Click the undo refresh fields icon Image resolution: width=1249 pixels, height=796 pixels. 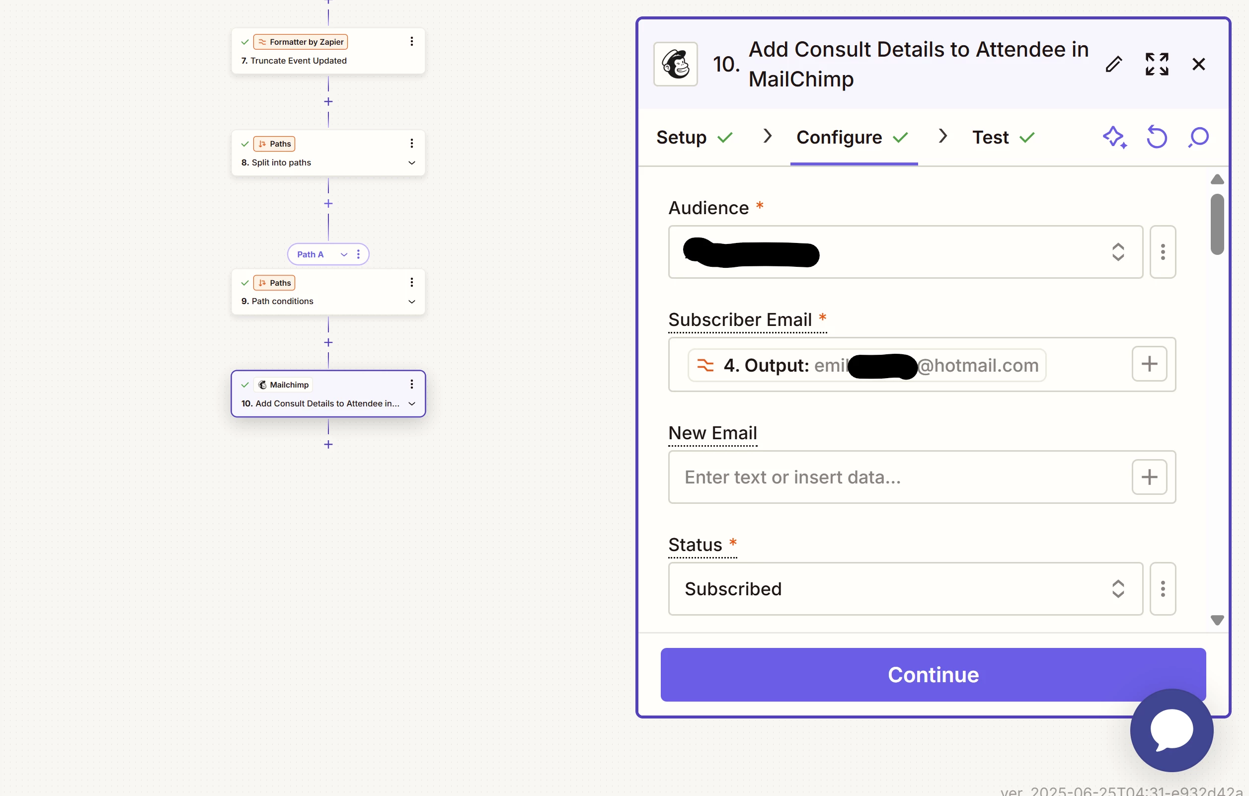[1157, 138]
